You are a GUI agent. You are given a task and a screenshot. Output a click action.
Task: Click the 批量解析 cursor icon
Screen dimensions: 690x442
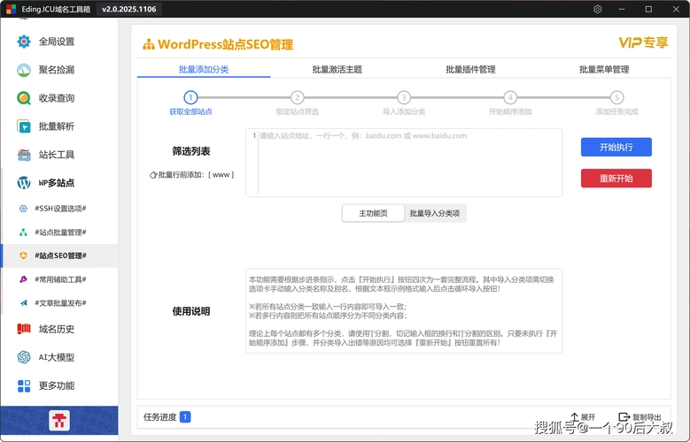(x=24, y=126)
